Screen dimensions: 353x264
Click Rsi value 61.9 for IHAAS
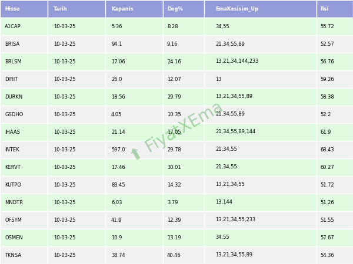(325, 132)
